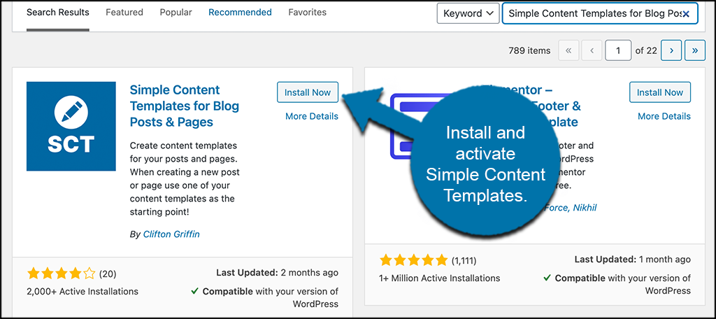Go to previous page of results
The image size is (716, 319).
pos(592,51)
